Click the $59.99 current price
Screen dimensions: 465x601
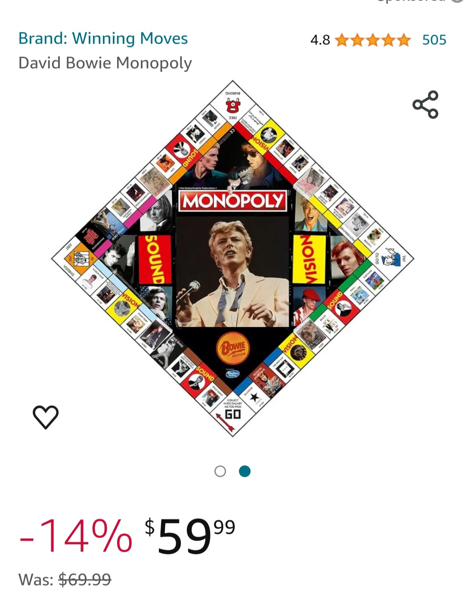click(x=190, y=537)
